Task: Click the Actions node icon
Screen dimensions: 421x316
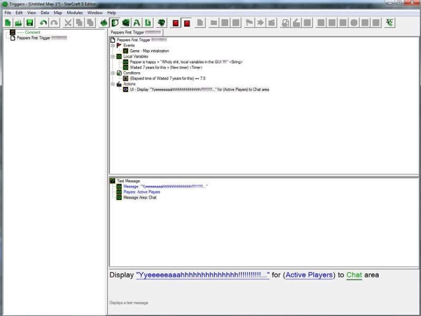Action: 119,84
